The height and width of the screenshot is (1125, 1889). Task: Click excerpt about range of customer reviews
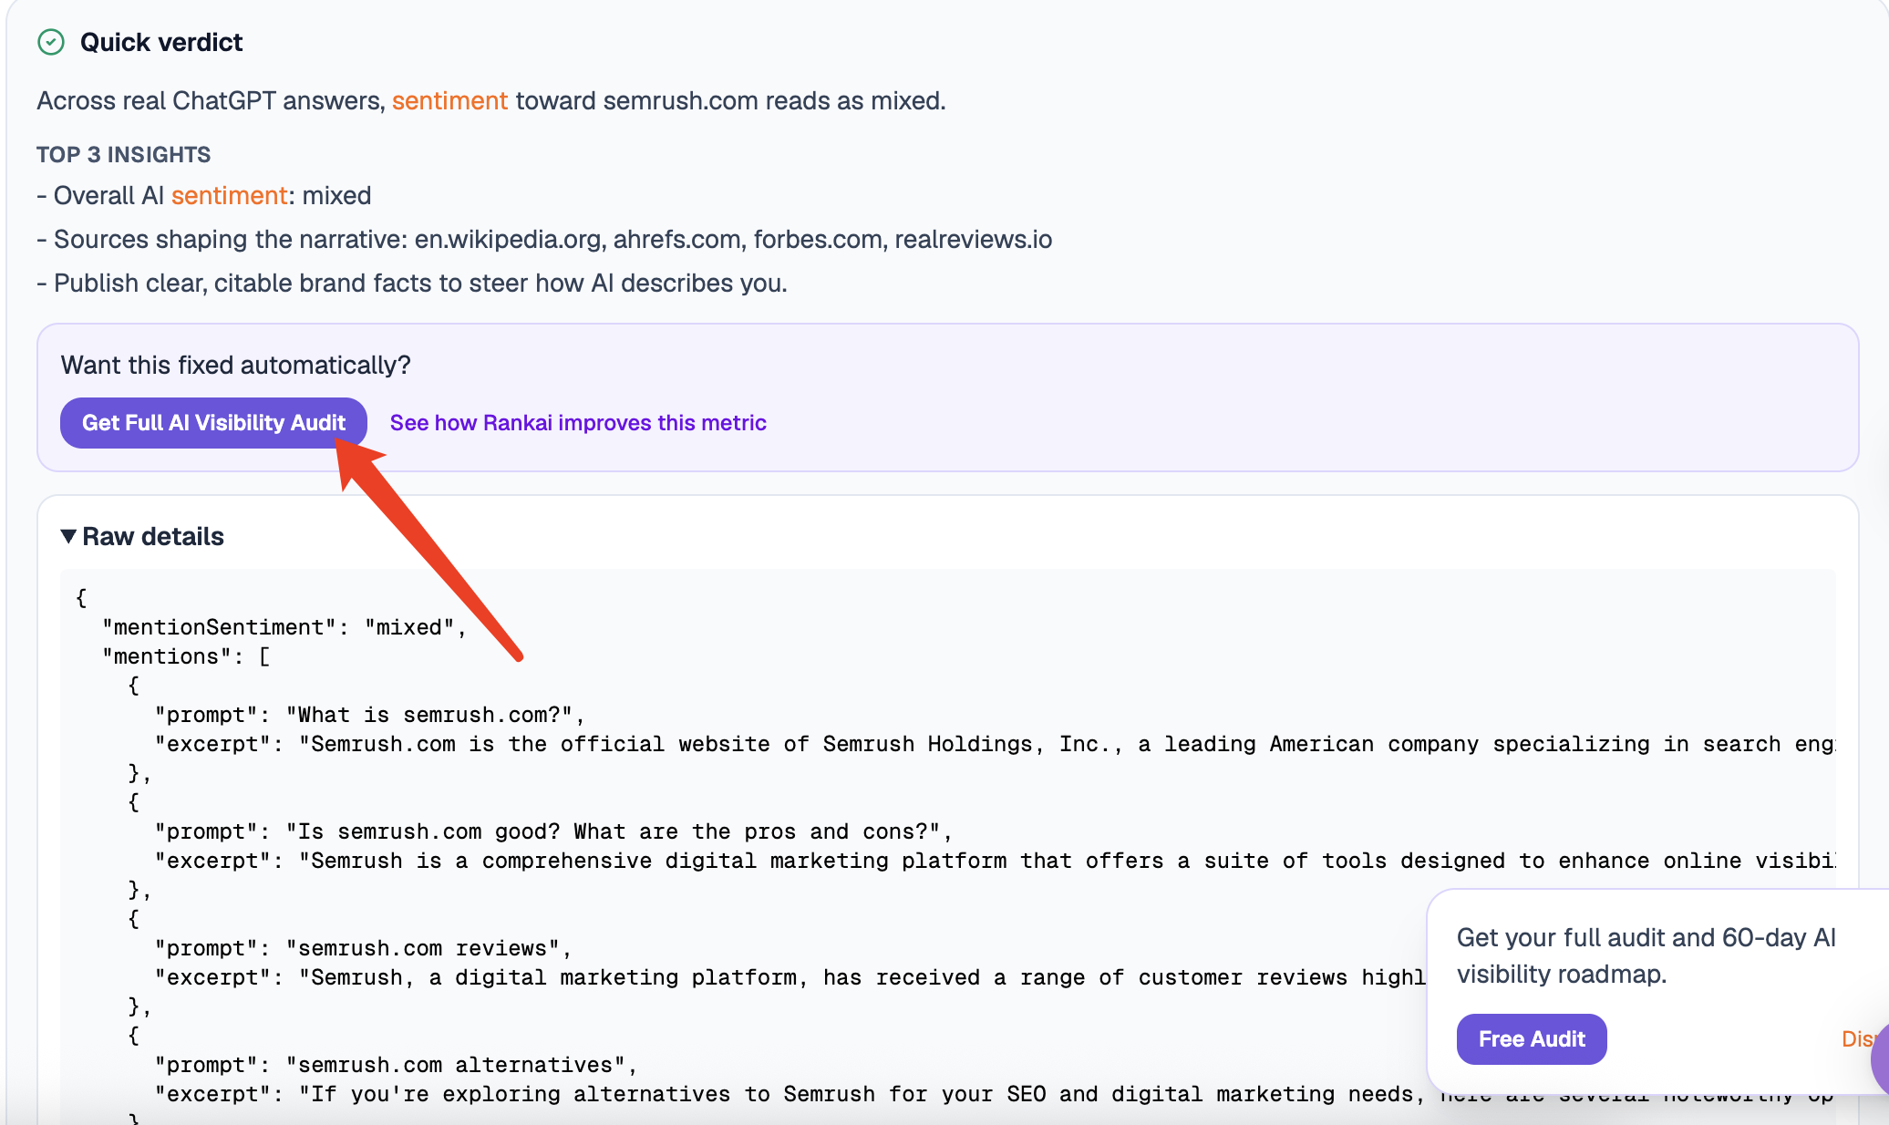pyautogui.click(x=790, y=977)
